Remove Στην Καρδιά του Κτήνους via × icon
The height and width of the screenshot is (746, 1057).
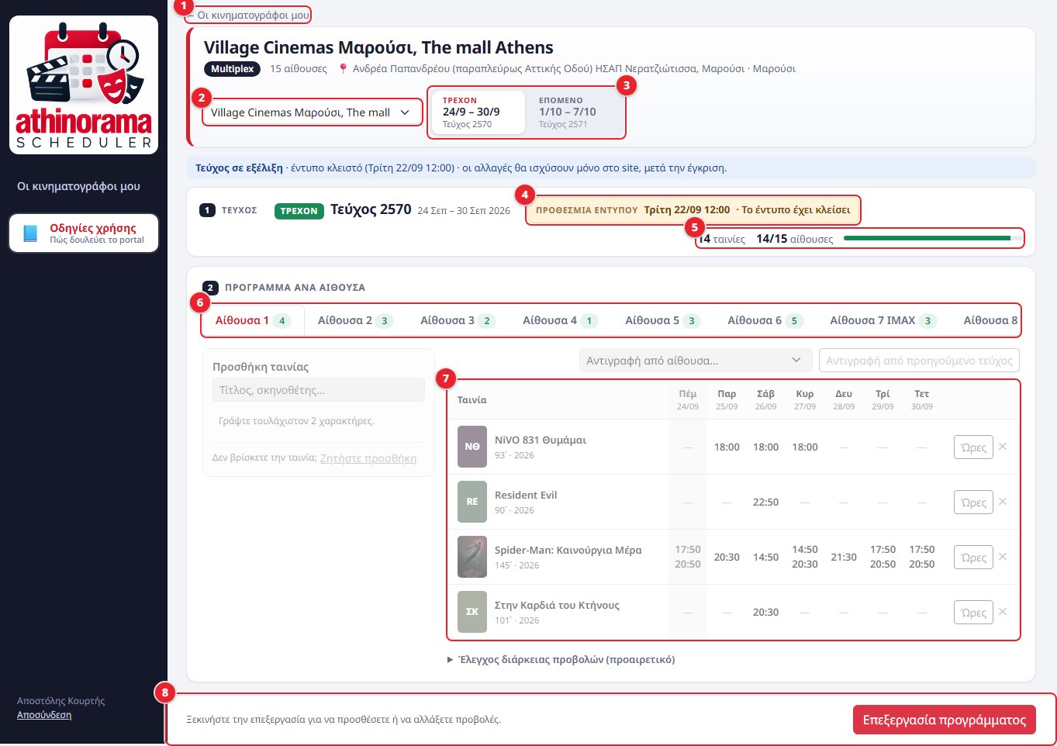pyautogui.click(x=1003, y=612)
